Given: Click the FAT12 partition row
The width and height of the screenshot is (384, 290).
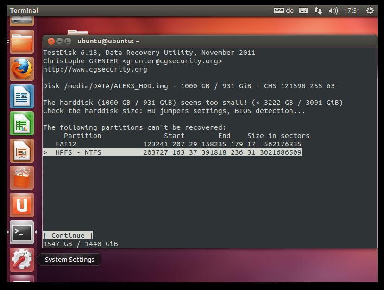Looking at the screenshot, I should [172, 144].
